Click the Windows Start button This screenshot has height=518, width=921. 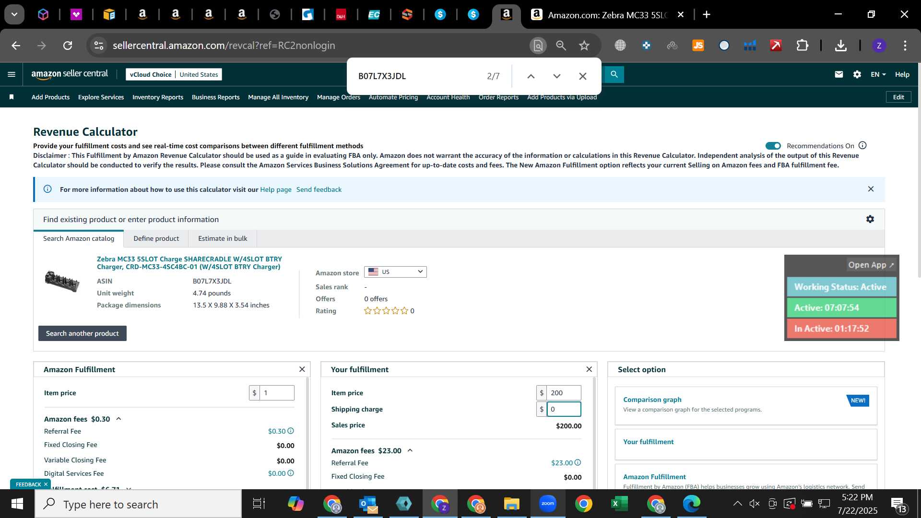tap(17, 504)
